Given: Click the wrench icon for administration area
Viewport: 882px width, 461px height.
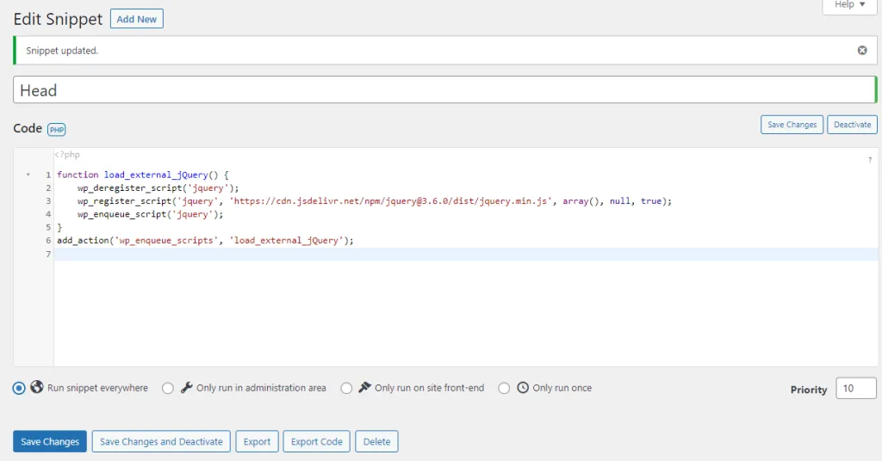Looking at the screenshot, I should pyautogui.click(x=187, y=388).
